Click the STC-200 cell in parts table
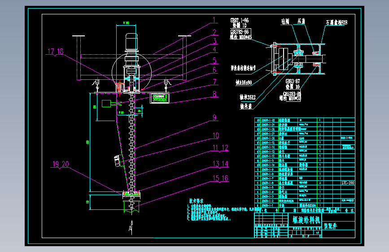Screen dimensions: 389x252 tap(348, 183)
